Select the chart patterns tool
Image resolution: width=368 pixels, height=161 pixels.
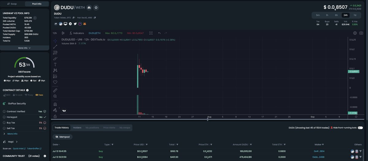55,70
